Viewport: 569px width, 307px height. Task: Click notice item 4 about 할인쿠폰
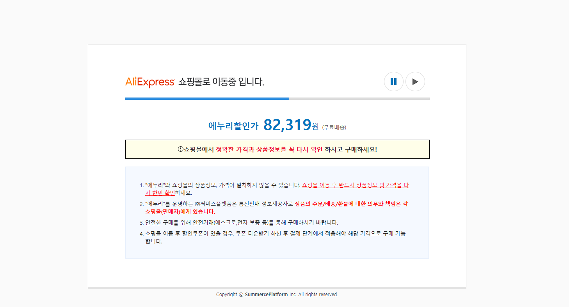275,237
